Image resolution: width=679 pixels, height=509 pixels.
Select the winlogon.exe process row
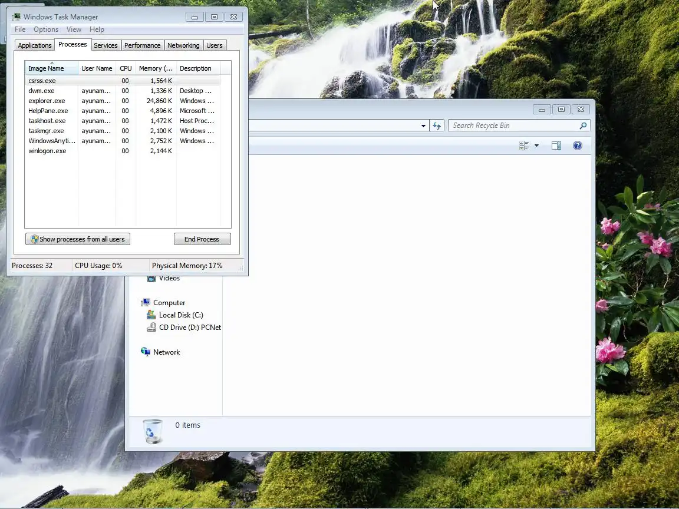123,151
